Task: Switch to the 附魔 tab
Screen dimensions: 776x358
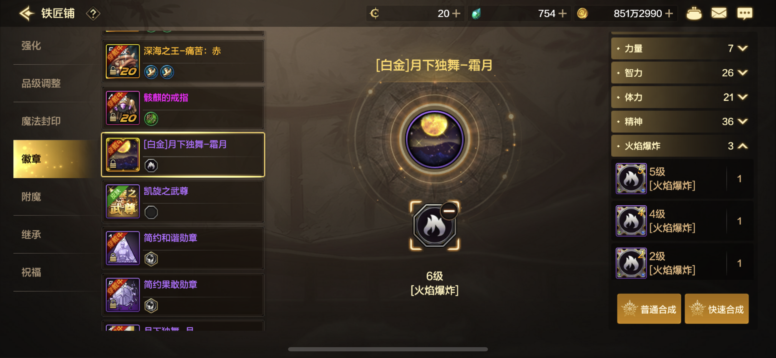Action: pos(31,197)
